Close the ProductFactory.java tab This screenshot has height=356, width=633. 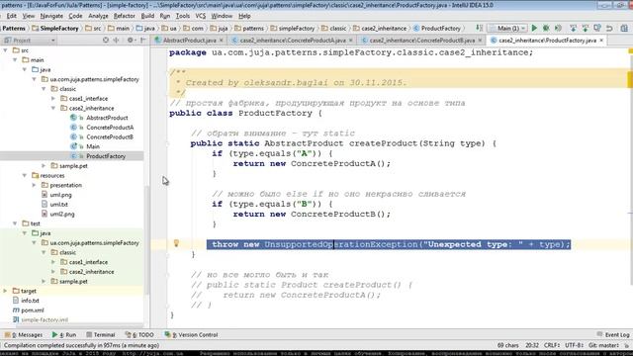pyautogui.click(x=601, y=41)
